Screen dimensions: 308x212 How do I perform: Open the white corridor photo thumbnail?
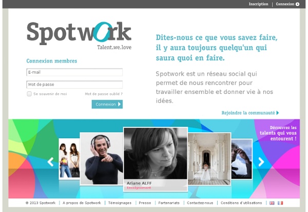(x=209, y=159)
